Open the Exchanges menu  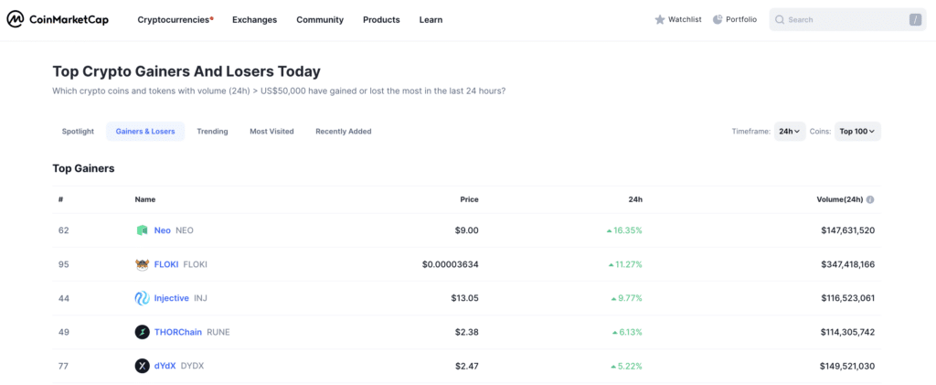pos(254,19)
